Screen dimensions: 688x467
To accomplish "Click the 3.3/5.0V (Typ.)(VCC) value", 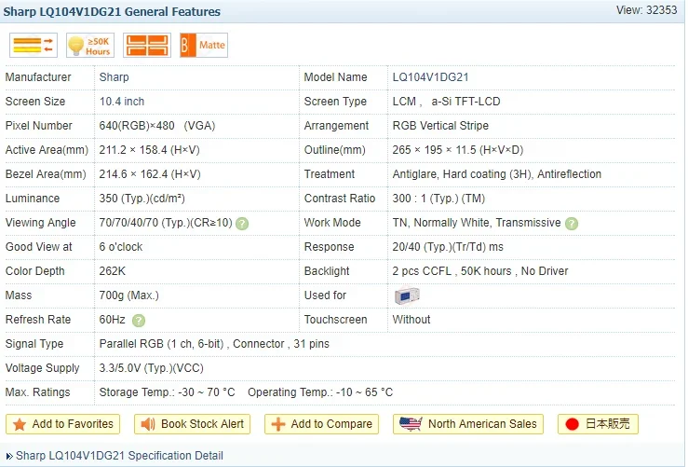I will [x=152, y=368].
